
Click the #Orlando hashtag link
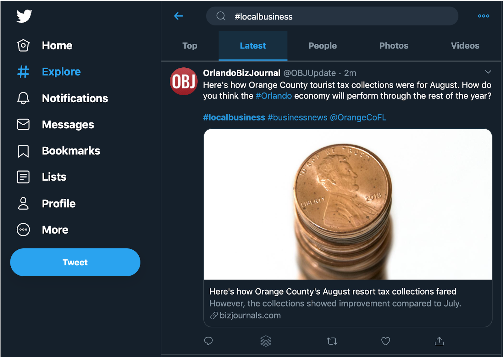(274, 96)
